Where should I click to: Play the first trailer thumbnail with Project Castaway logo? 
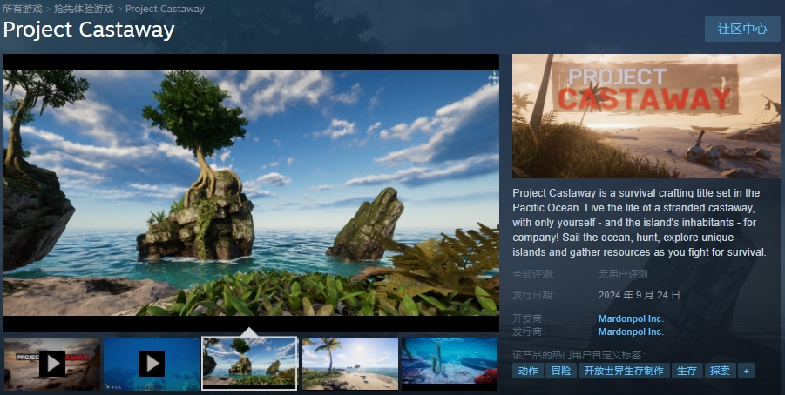click(x=52, y=364)
